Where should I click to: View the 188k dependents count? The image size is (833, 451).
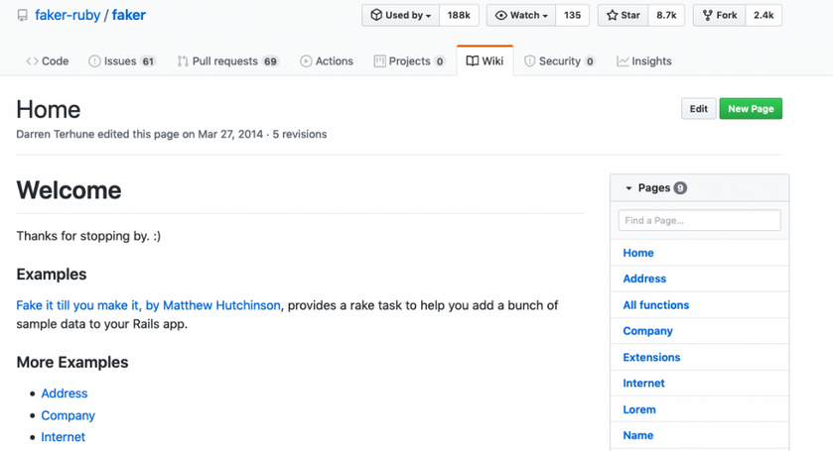[x=459, y=16]
